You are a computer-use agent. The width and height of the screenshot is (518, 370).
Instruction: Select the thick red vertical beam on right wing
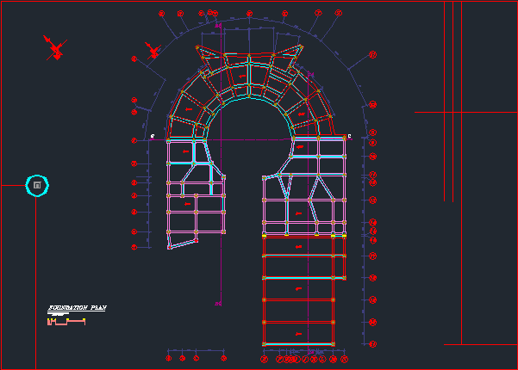click(345, 257)
